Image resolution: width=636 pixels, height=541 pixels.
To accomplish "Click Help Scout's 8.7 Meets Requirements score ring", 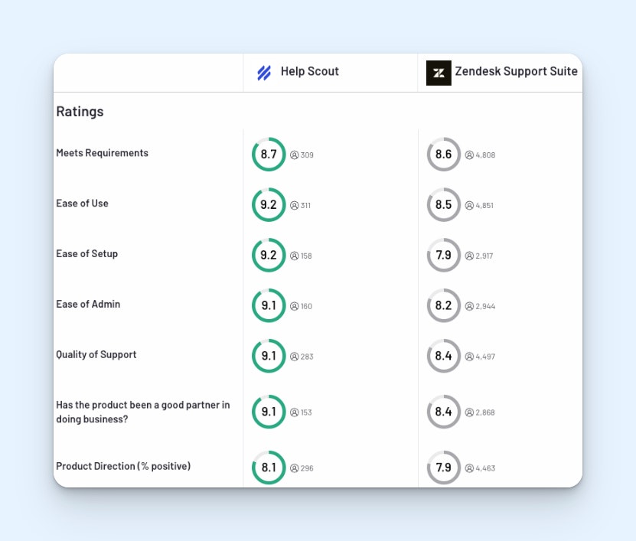I will [x=269, y=154].
